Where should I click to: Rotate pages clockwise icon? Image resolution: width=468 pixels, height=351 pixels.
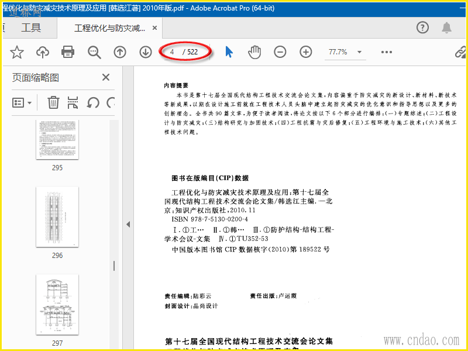click(111, 103)
